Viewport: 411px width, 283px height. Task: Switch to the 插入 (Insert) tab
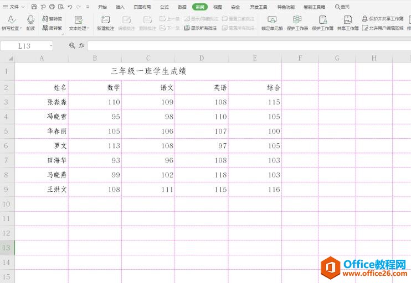pos(120,7)
